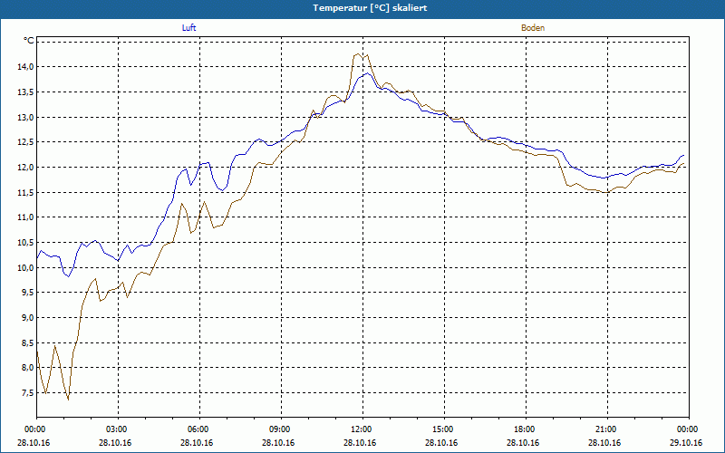725x453 pixels.
Task: Click the 09:00 time axis label
Action: click(x=281, y=429)
